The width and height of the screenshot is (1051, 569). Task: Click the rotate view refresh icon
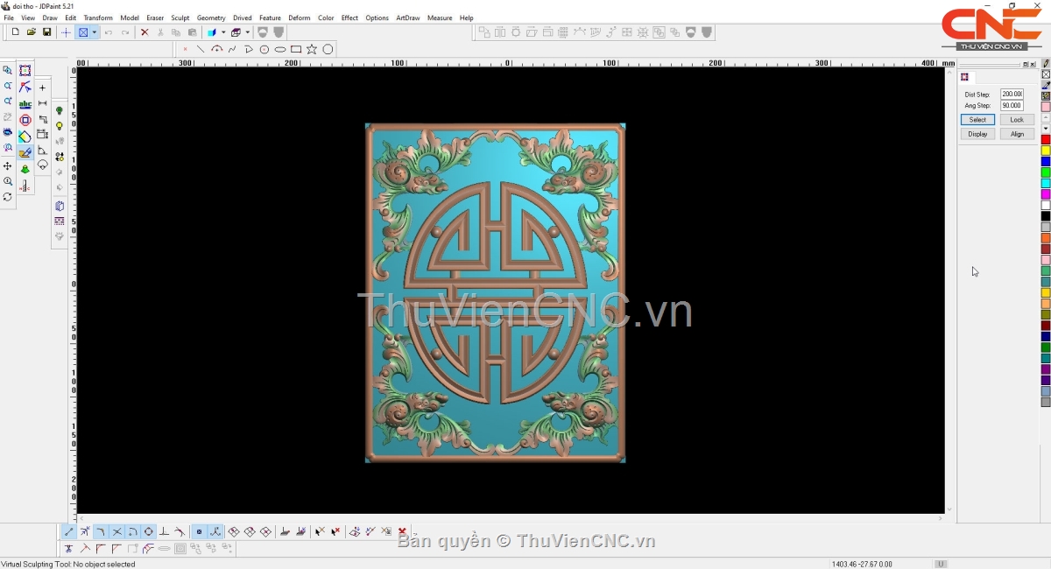tap(8, 198)
